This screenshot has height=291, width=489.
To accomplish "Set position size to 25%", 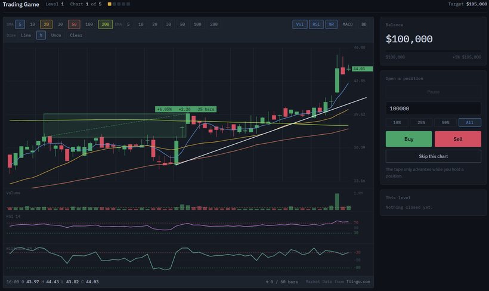I will coord(422,123).
